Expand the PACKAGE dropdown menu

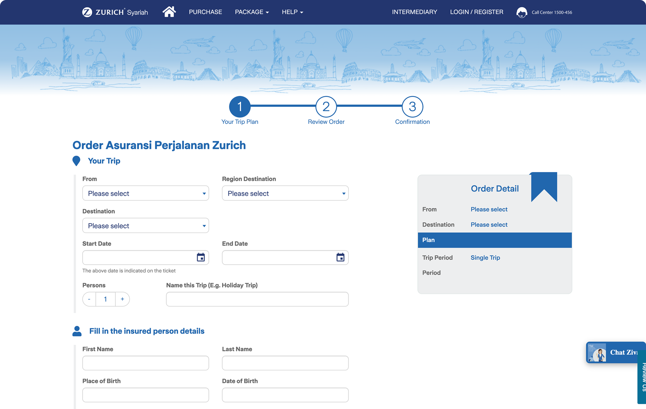[252, 12]
